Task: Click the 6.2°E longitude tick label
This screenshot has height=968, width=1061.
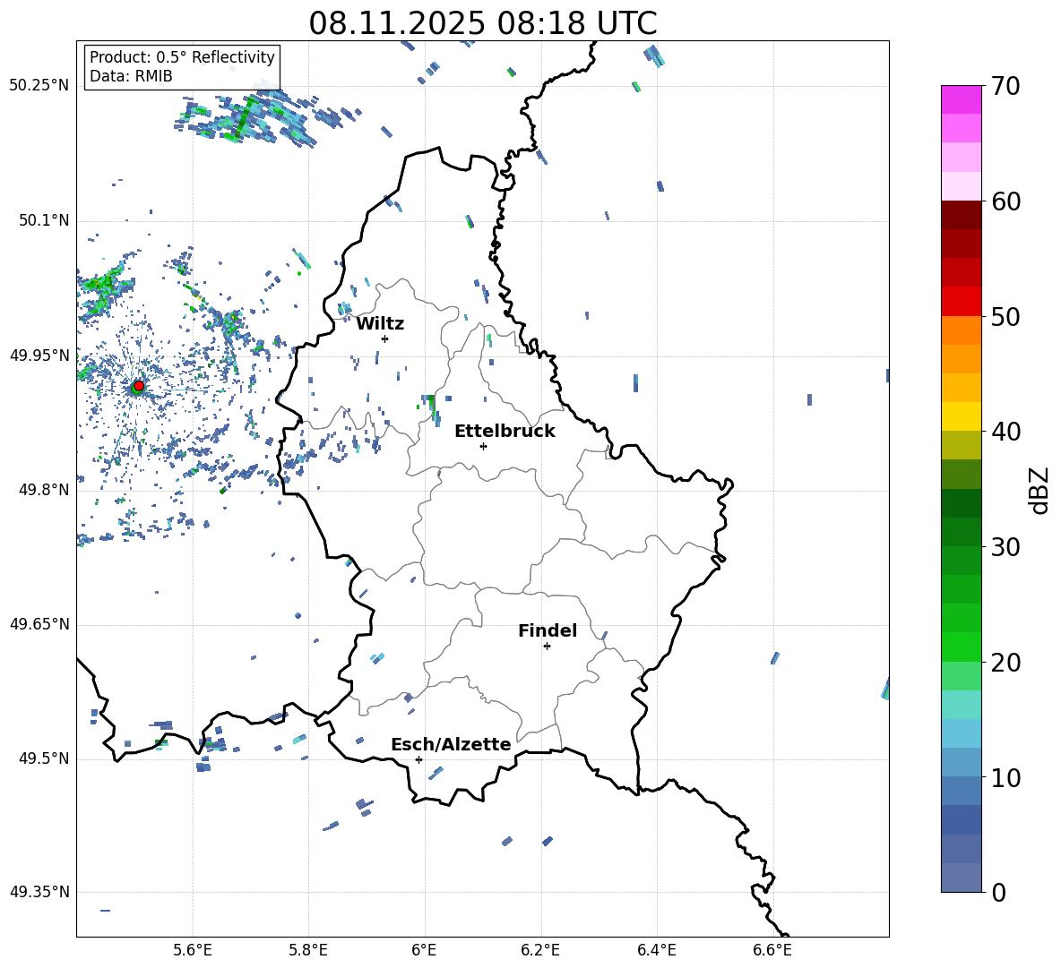Action: (540, 949)
